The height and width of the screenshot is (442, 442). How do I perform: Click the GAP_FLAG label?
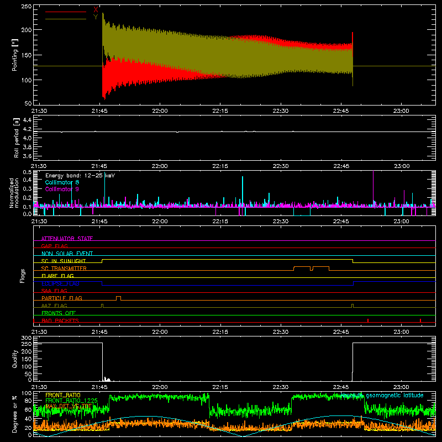point(54,246)
